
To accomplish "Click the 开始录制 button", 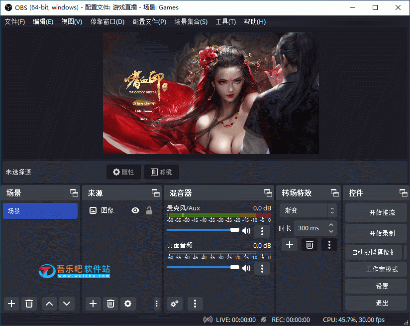I will 376,233.
